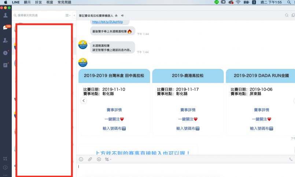Open Chats with the 164 badge
The height and width of the screenshot is (177, 295).
point(6,27)
